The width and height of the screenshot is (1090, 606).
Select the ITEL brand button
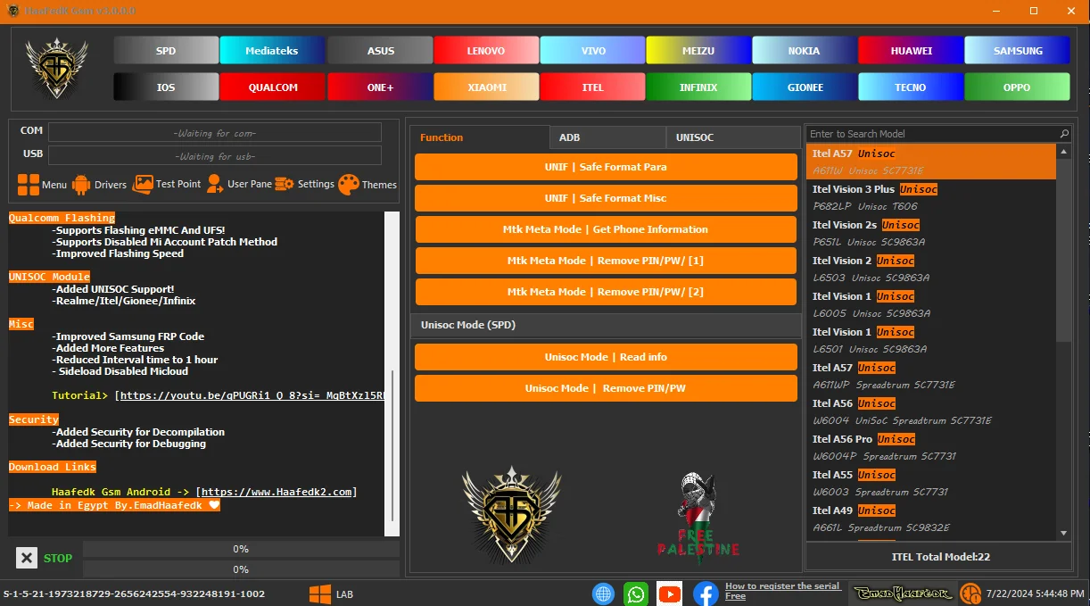tap(593, 87)
